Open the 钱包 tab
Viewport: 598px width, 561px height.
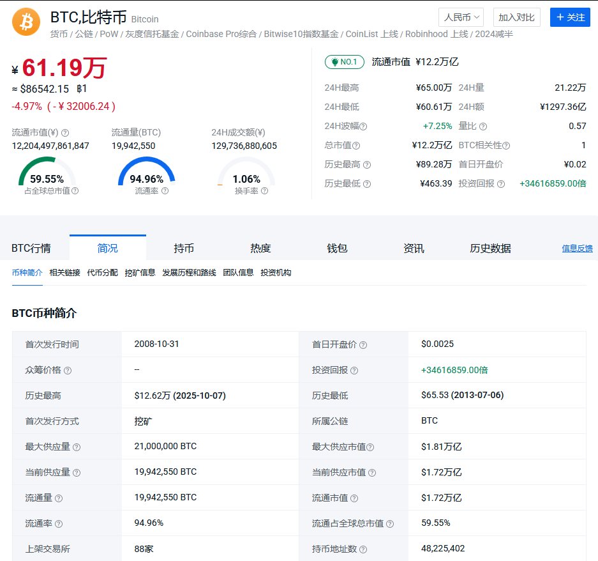(x=337, y=248)
